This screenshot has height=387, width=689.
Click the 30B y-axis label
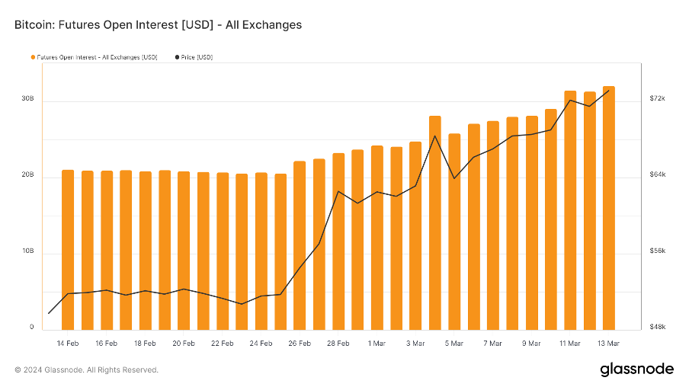(27, 99)
